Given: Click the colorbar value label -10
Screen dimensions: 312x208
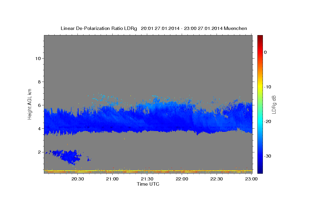Looking at the screenshot, I should click(x=268, y=87).
